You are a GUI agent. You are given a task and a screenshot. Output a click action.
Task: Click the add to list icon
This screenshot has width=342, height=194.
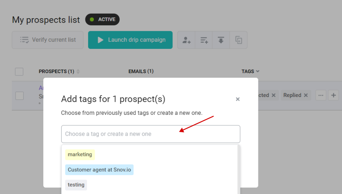[x=204, y=40]
